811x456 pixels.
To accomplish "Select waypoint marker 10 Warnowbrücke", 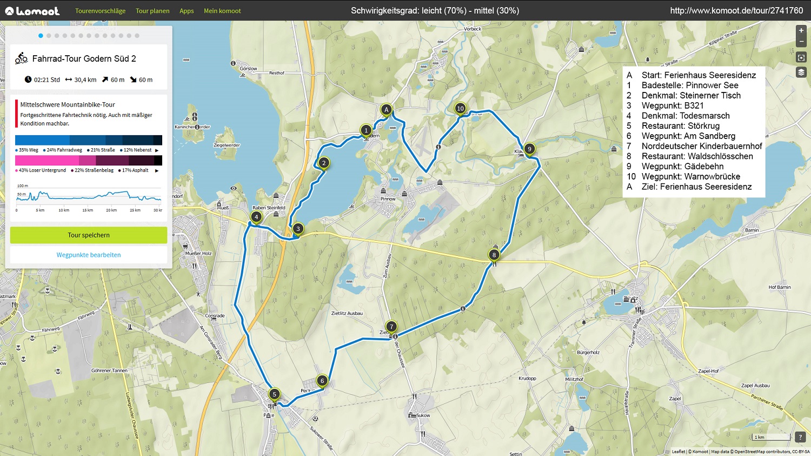I will click(x=460, y=108).
